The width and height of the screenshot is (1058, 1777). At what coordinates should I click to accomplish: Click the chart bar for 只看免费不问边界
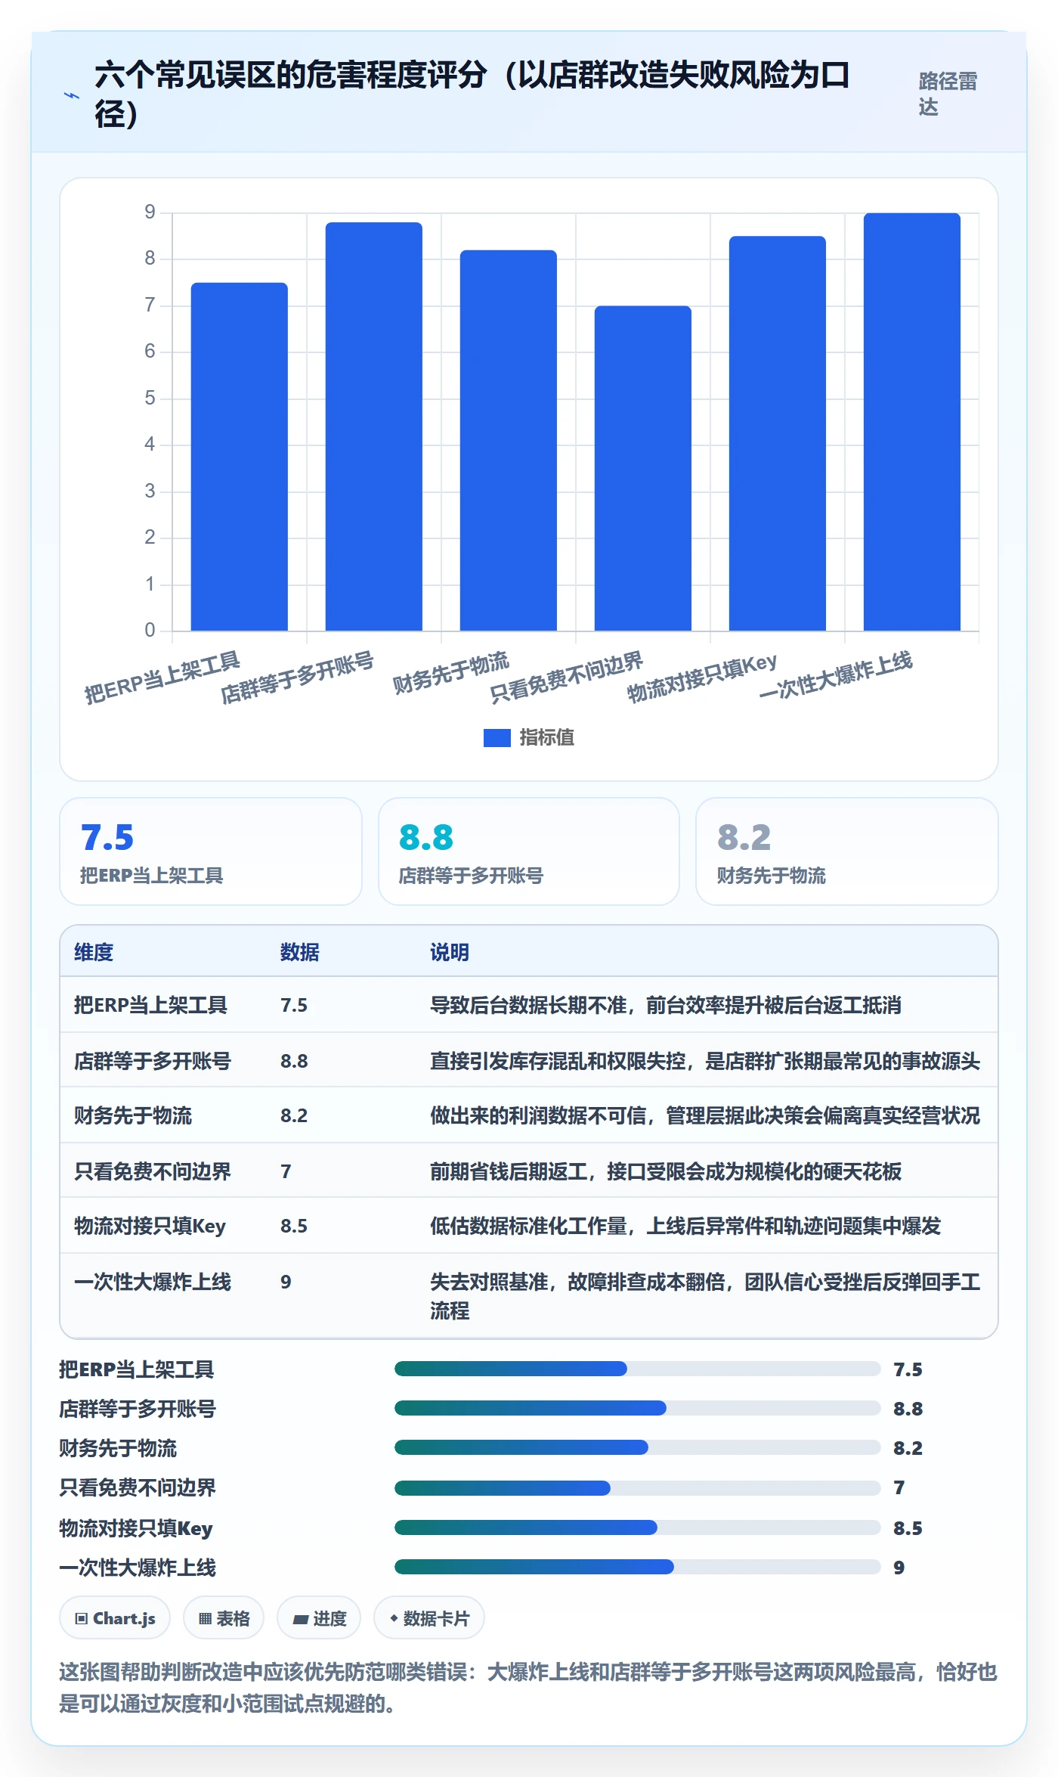click(x=642, y=468)
